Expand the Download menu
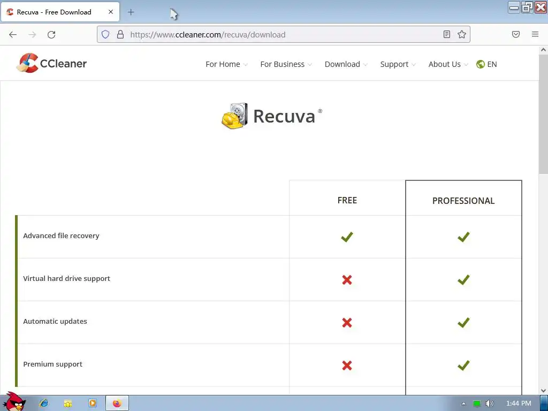Screen dimensions: 548x411 pos(346,64)
